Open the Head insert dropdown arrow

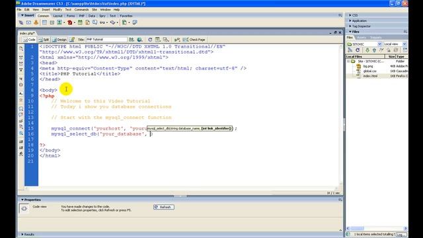(107, 22)
